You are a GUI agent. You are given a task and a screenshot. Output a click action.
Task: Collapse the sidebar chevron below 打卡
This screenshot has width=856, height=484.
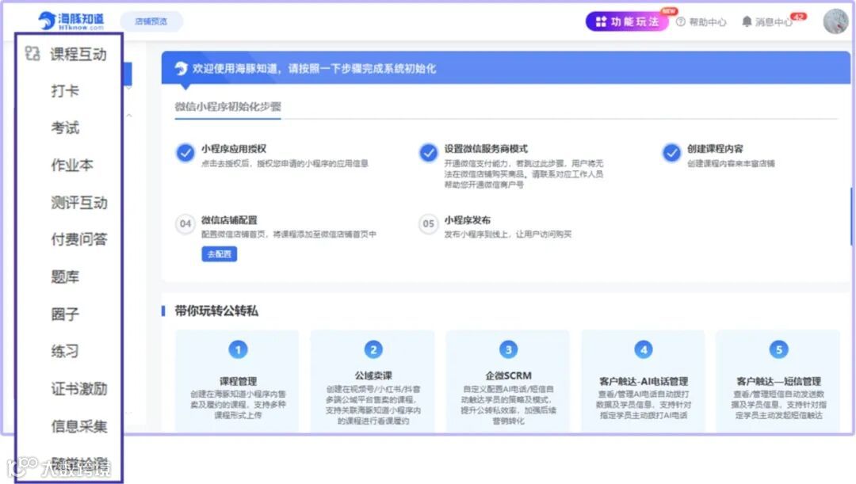pyautogui.click(x=129, y=115)
